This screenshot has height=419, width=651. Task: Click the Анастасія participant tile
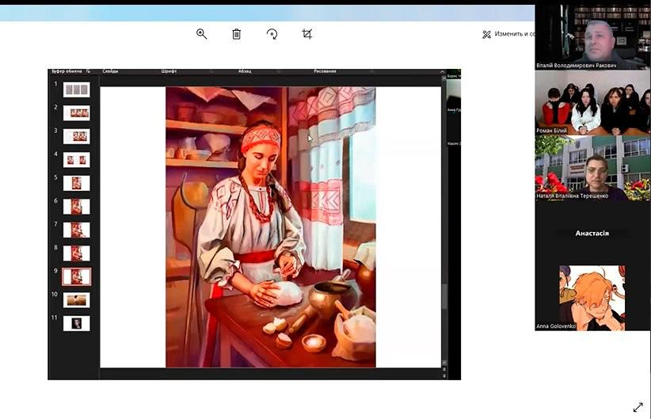[x=592, y=233]
